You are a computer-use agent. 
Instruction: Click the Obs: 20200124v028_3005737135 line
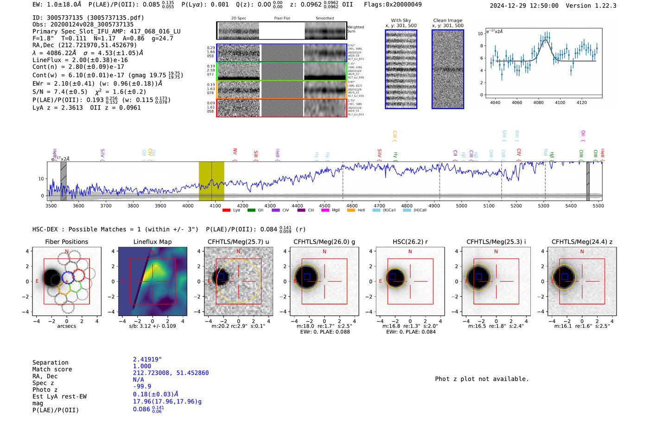[x=83, y=25]
